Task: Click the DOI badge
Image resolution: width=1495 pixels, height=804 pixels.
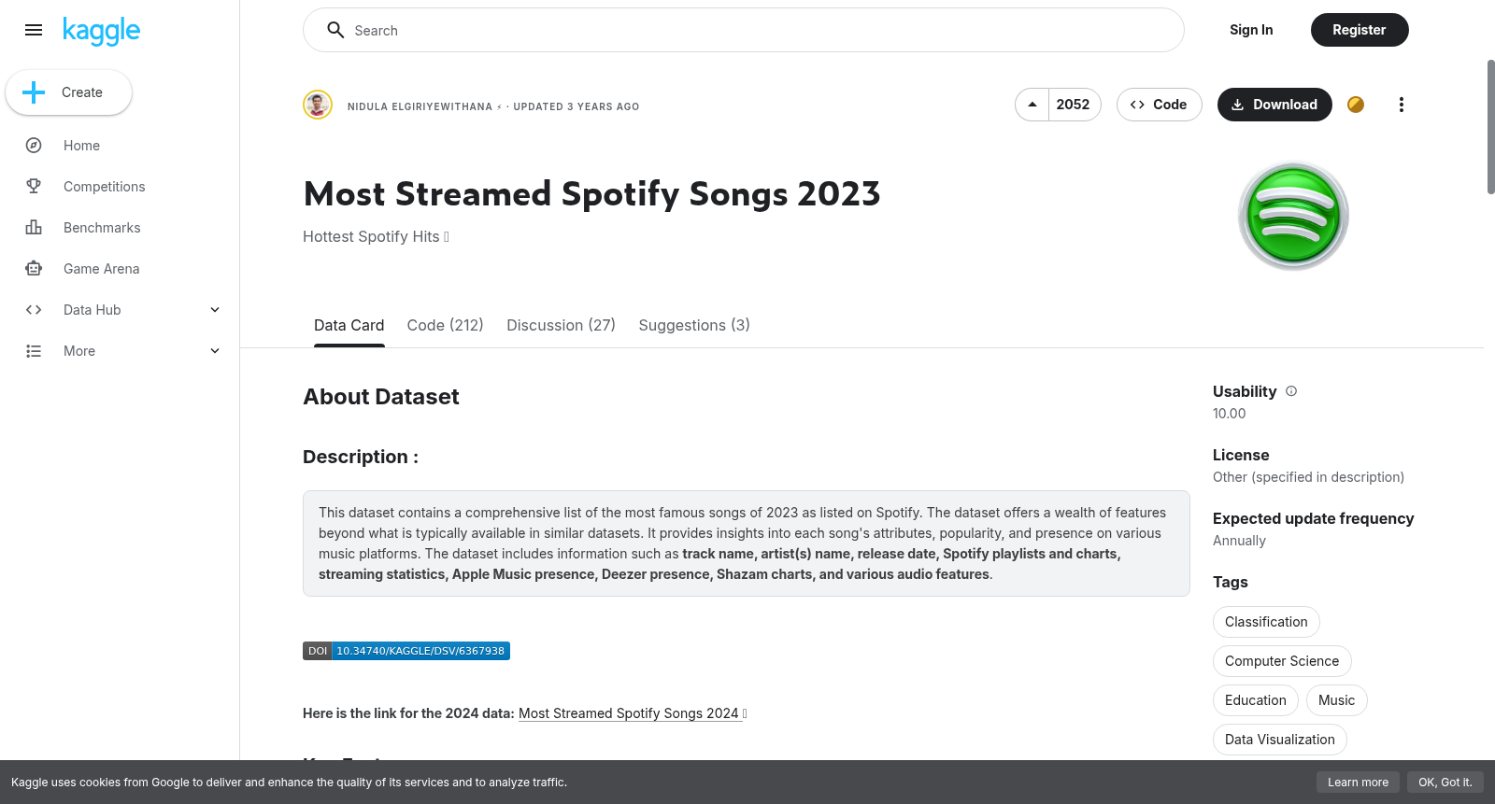Action: (406, 651)
